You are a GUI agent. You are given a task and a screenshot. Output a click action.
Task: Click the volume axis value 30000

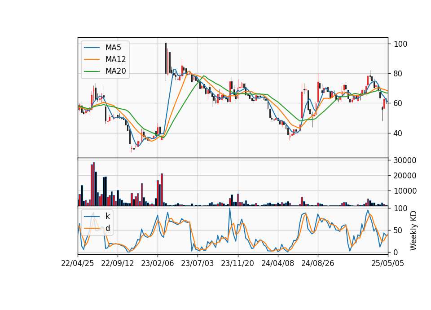click(x=405, y=160)
